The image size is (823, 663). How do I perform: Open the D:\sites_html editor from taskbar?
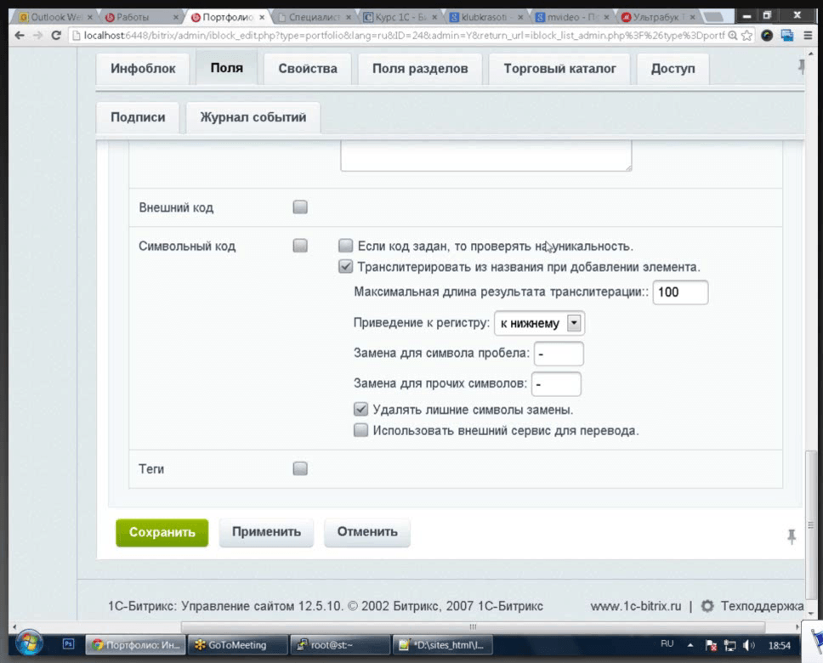(x=442, y=644)
